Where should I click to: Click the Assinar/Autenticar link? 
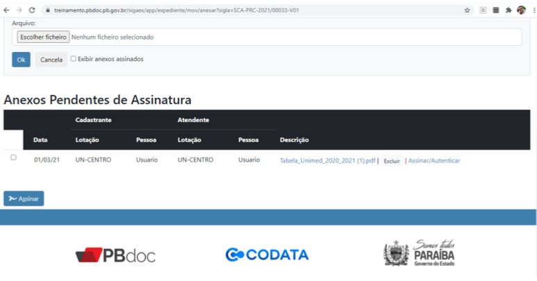tap(433, 160)
